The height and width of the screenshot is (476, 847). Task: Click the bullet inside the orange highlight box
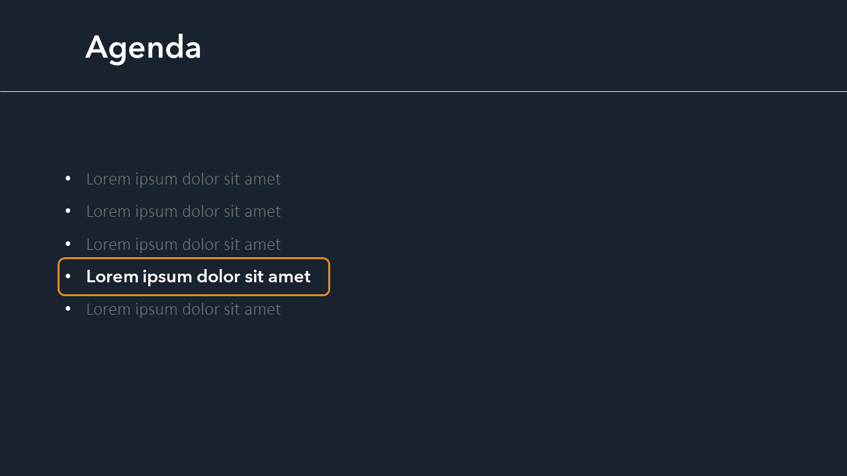[x=68, y=276]
